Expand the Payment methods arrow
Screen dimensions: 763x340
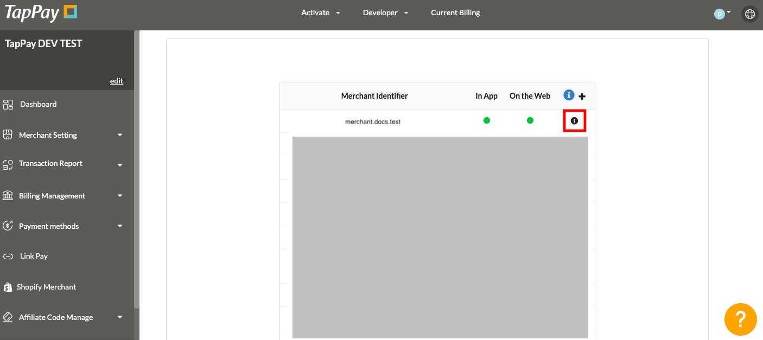tap(120, 226)
